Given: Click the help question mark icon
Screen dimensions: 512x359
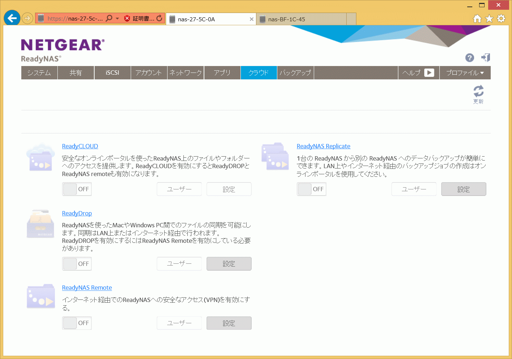Looking at the screenshot, I should coord(469,58).
